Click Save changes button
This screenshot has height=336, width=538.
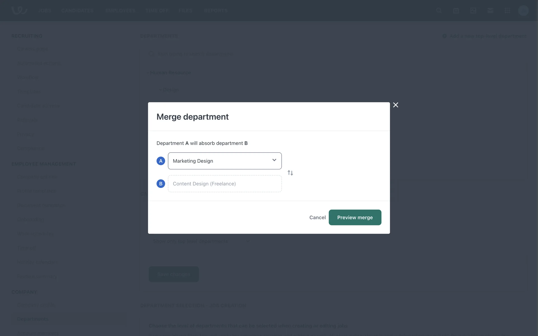pyautogui.click(x=173, y=274)
